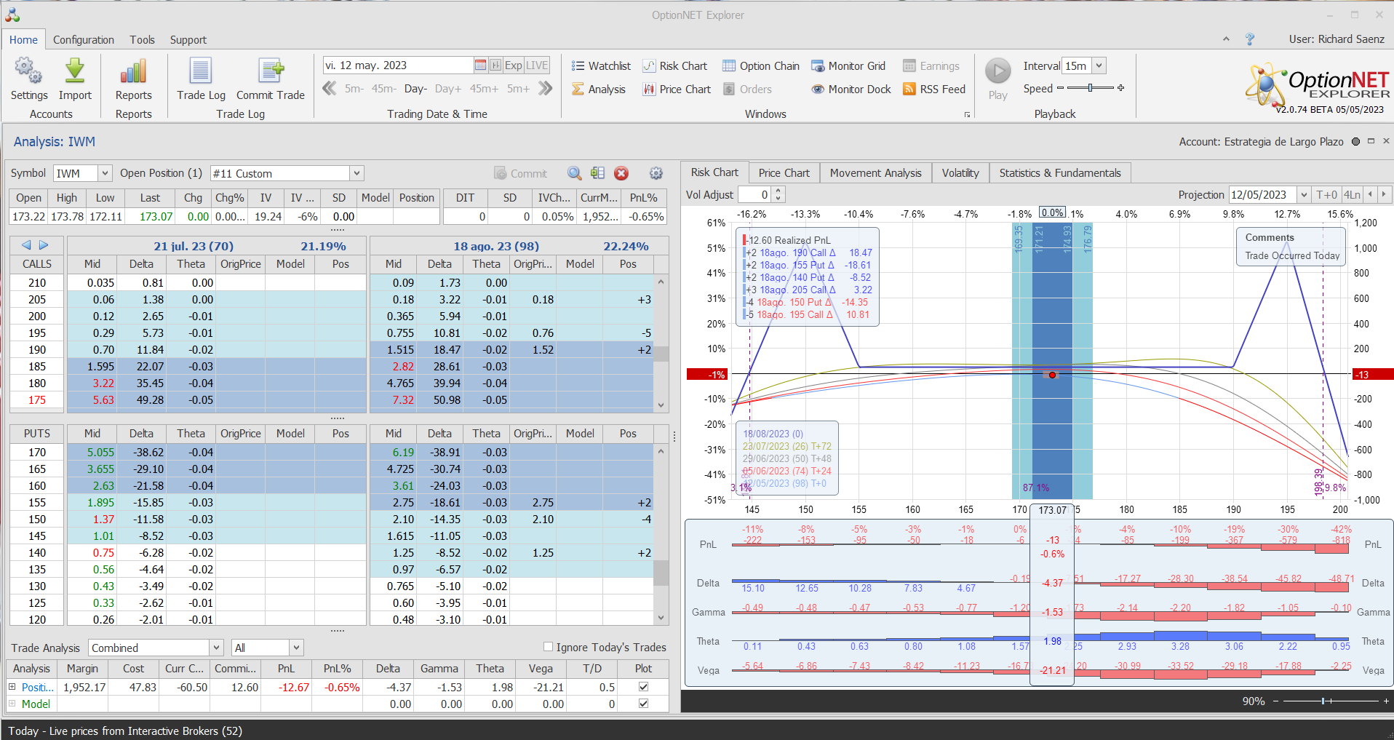Enable Ignore Today's Trades checkbox

tap(549, 647)
